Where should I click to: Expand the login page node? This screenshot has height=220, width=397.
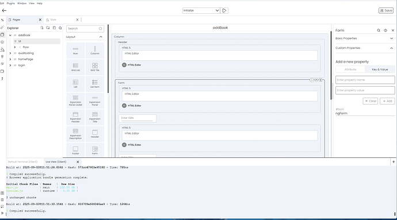tap(10, 65)
